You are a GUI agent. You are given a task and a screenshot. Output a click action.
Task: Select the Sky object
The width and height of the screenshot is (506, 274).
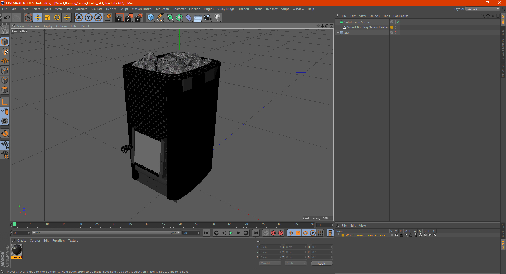tap(347, 33)
